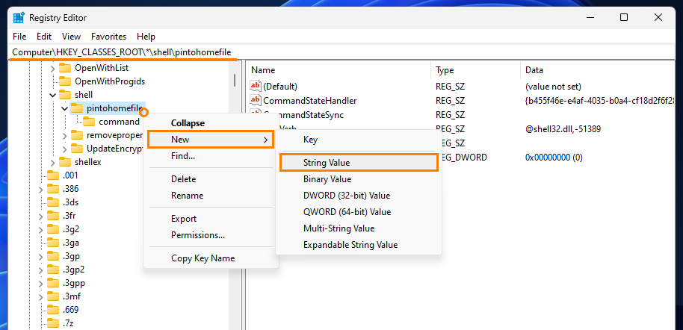Create a new String Value

click(x=359, y=163)
